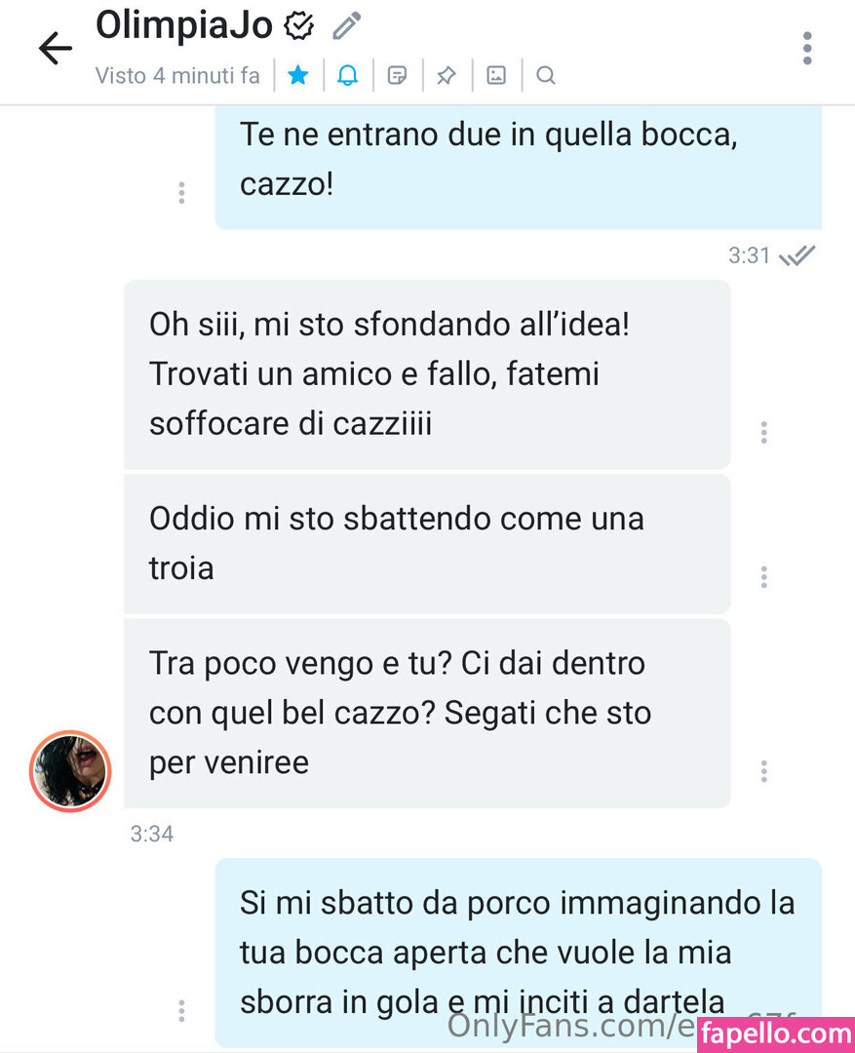Open options for the "Oh siii" message
Viewport: 855px width, 1053px height.
(x=763, y=433)
